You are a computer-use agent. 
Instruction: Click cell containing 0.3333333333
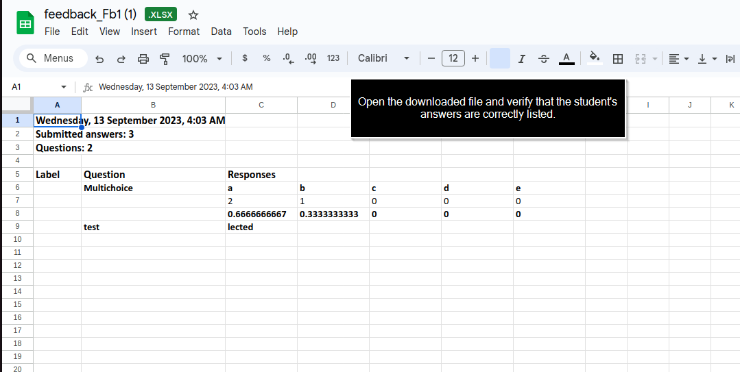pos(333,214)
